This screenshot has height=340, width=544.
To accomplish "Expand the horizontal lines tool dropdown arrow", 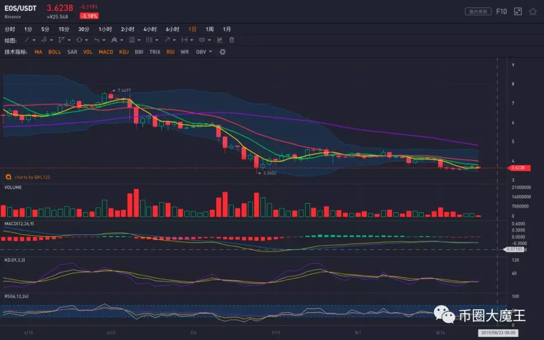I will (x=139, y=40).
